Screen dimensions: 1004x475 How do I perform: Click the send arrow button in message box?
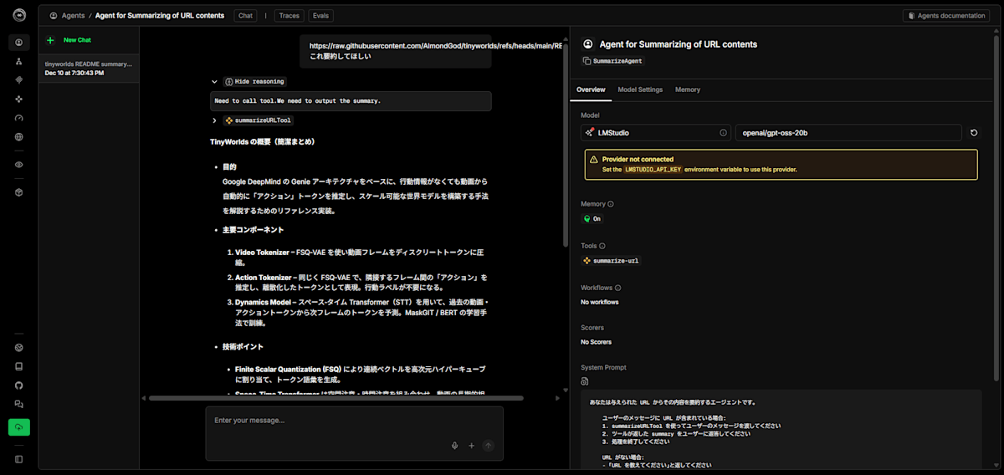(x=489, y=446)
